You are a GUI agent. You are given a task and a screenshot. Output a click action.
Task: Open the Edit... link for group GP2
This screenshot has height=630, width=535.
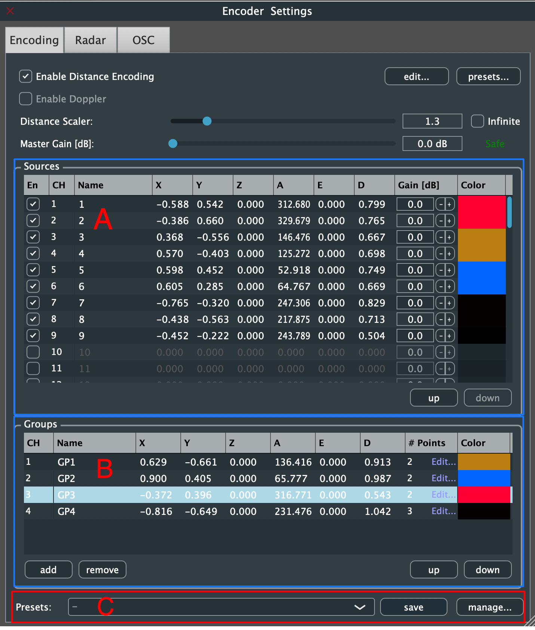[x=443, y=478]
